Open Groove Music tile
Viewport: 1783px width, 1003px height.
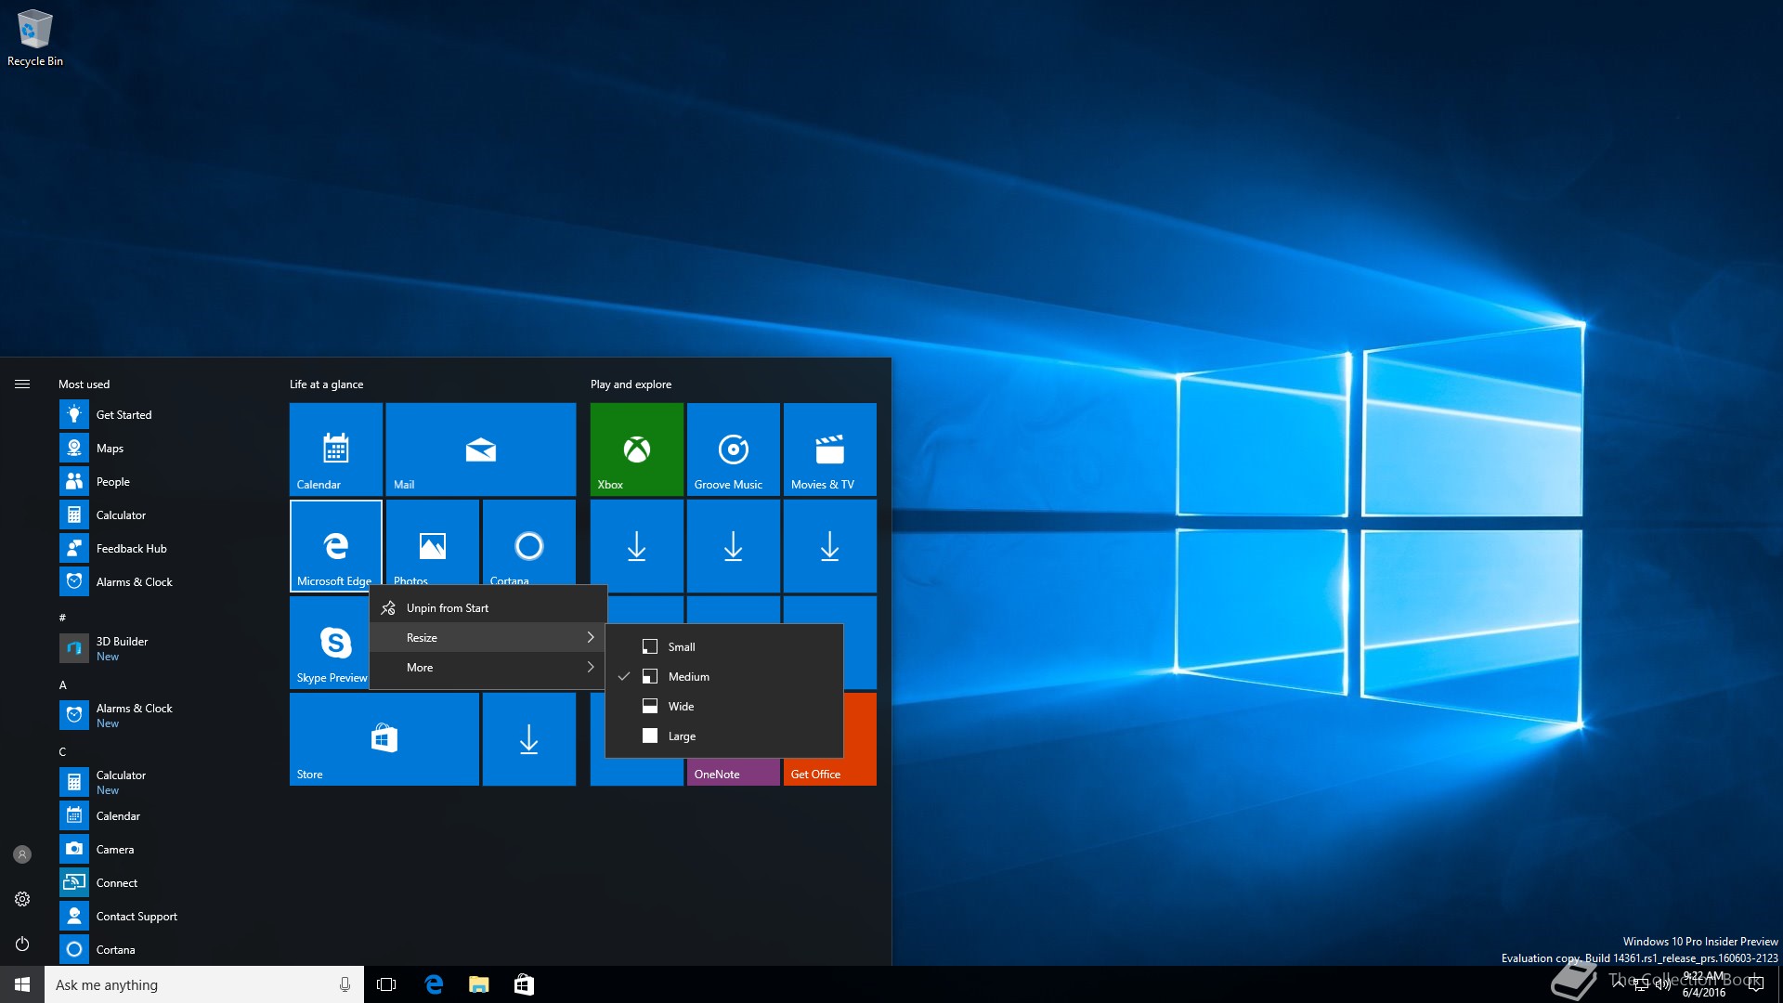tap(733, 449)
